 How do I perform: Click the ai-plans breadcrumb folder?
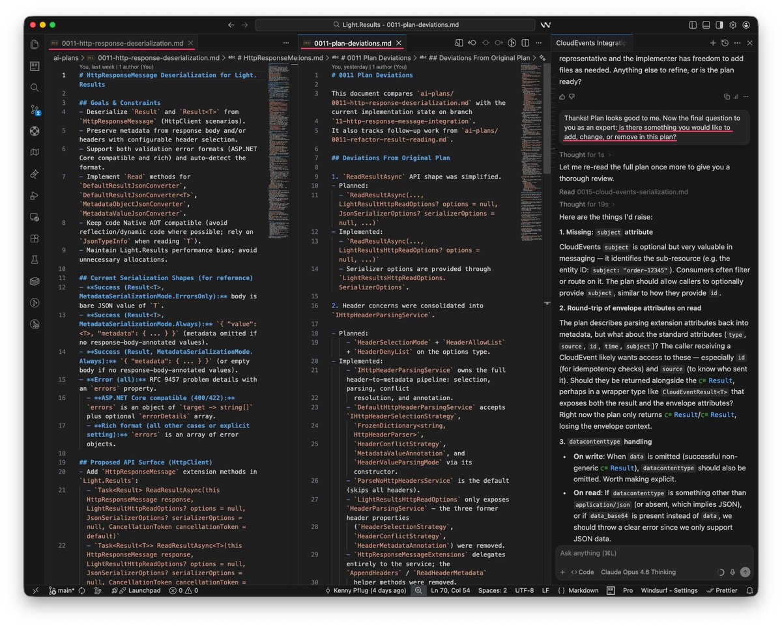coord(66,57)
